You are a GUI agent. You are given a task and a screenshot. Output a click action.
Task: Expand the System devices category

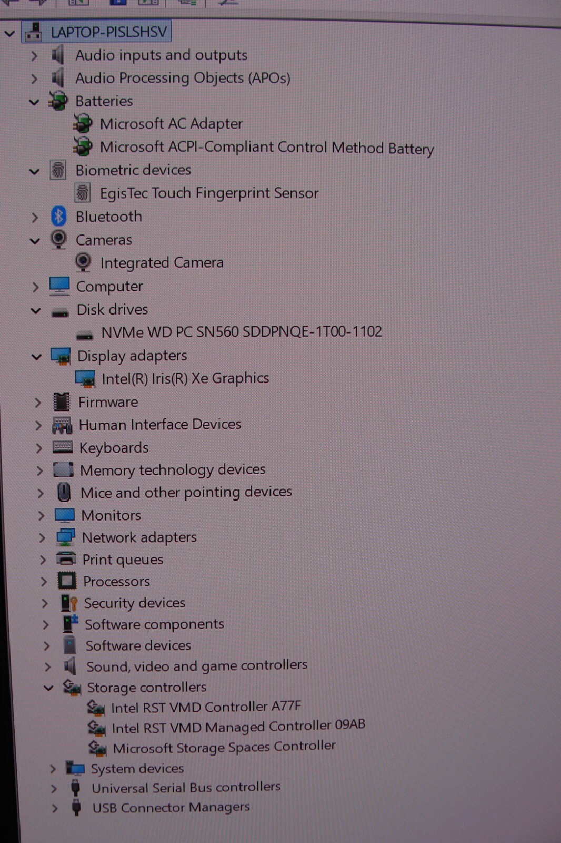point(53,769)
